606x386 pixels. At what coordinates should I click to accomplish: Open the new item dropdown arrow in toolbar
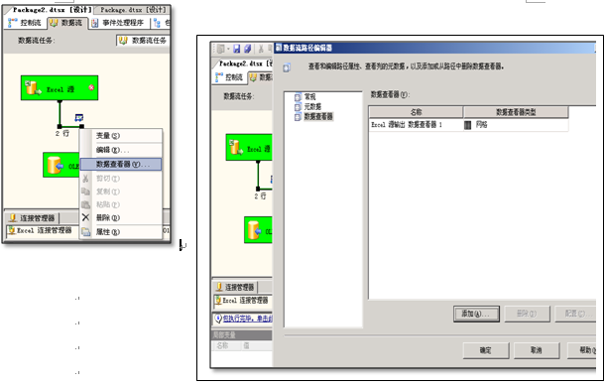[228, 49]
